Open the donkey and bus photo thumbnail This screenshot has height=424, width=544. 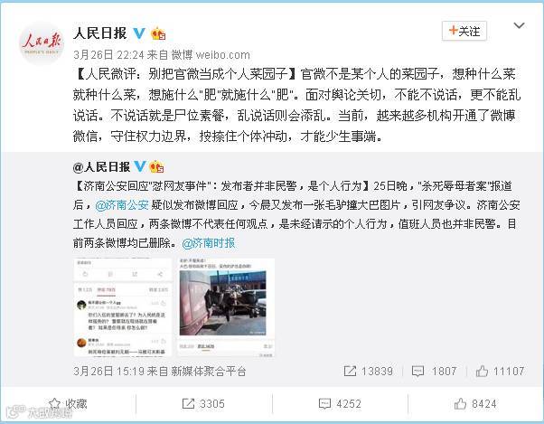coord(226,307)
